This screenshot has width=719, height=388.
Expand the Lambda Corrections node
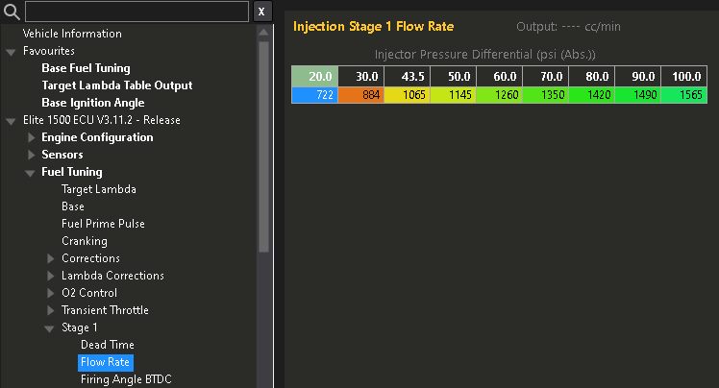(51, 276)
